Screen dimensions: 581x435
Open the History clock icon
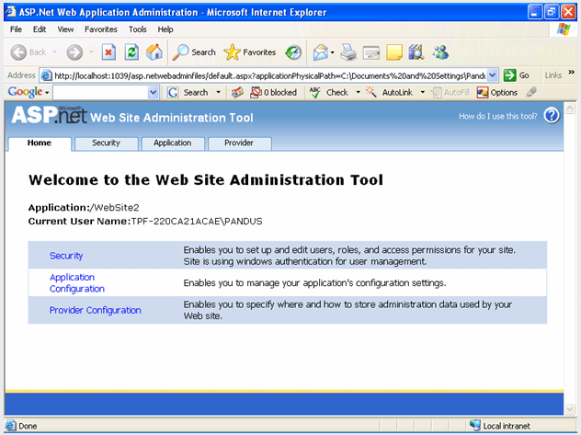point(293,52)
